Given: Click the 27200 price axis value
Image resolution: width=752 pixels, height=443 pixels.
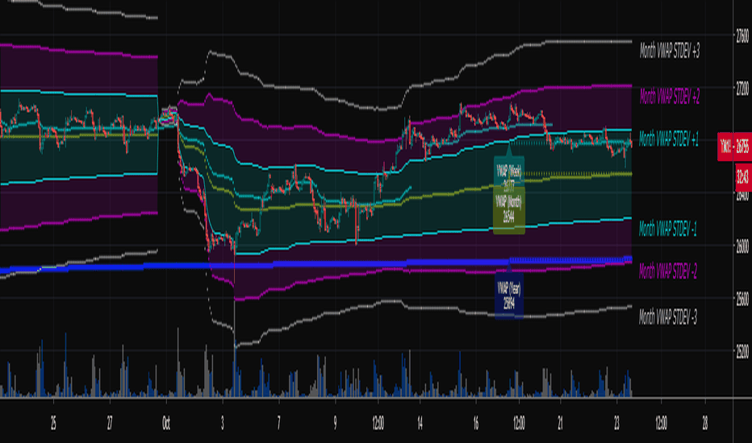Looking at the screenshot, I should click(742, 89).
